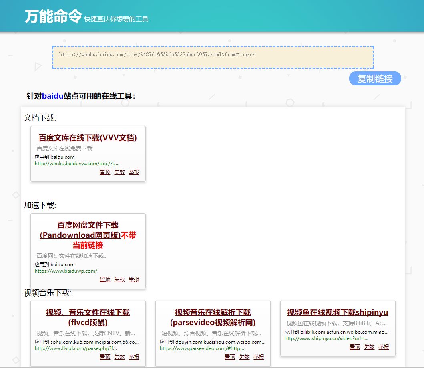Click 应用到 bilibili.com,acfun.cn text
424x370 pixels.
point(336,332)
